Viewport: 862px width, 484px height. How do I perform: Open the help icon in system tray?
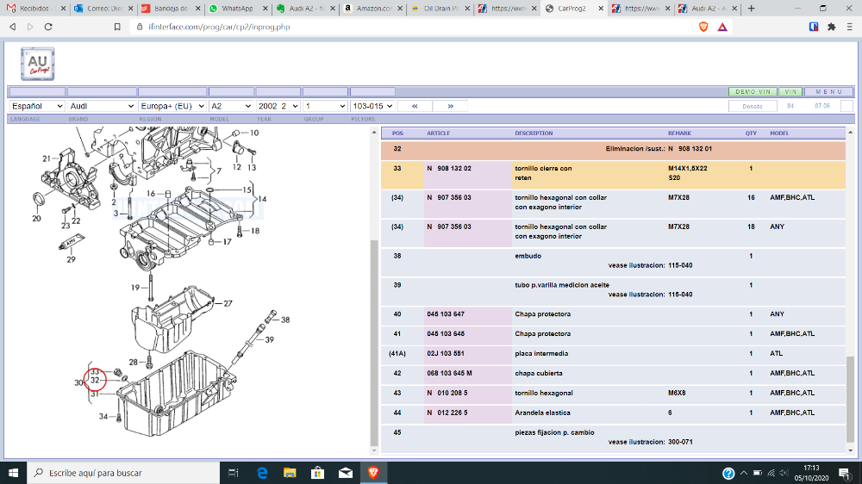point(728,473)
